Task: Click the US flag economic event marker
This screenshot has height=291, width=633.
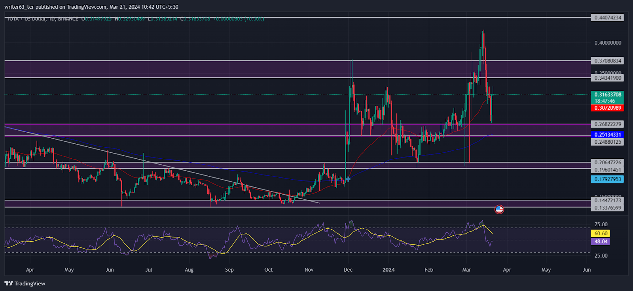Action: (x=499, y=209)
